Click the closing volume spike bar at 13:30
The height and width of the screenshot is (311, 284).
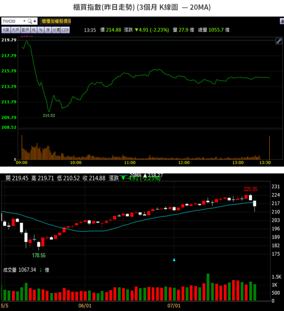pyautogui.click(x=269, y=147)
